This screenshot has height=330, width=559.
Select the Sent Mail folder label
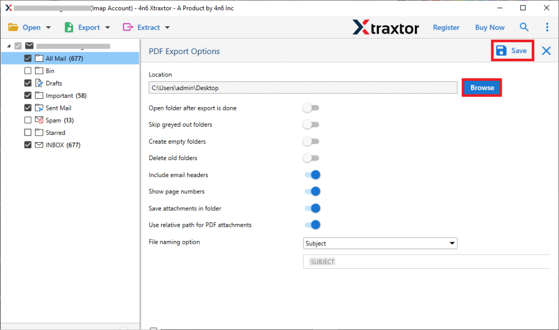tap(58, 108)
